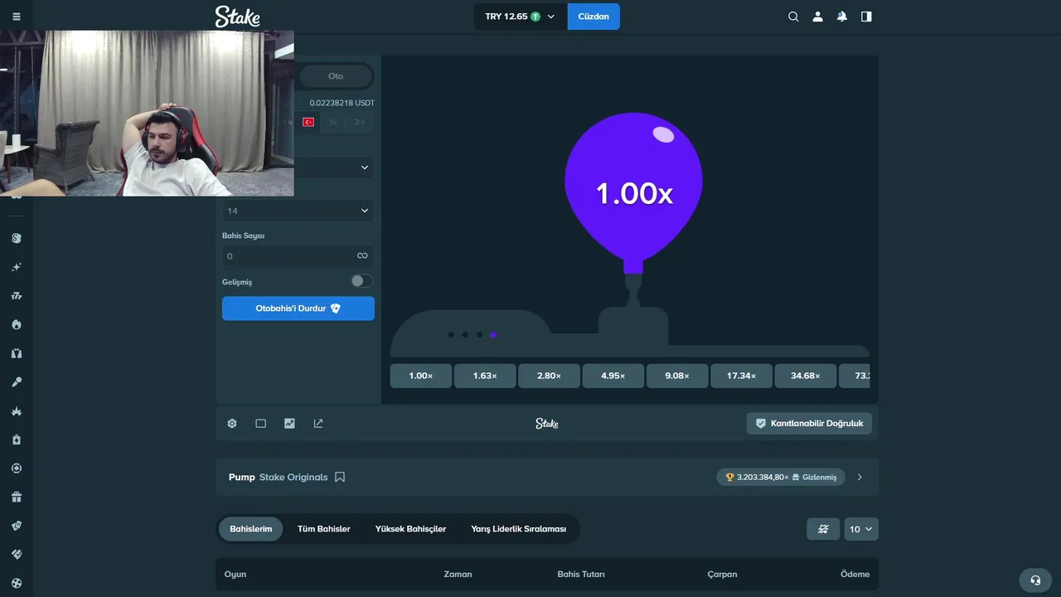Click the battery bolt icon in sidebar

[x=17, y=439]
